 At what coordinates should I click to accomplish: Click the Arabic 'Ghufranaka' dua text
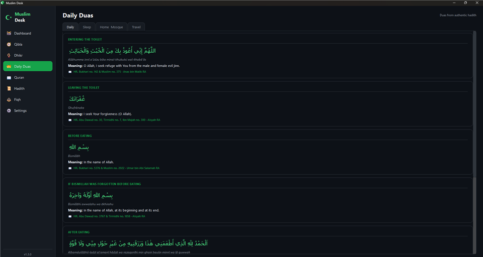[76, 99]
